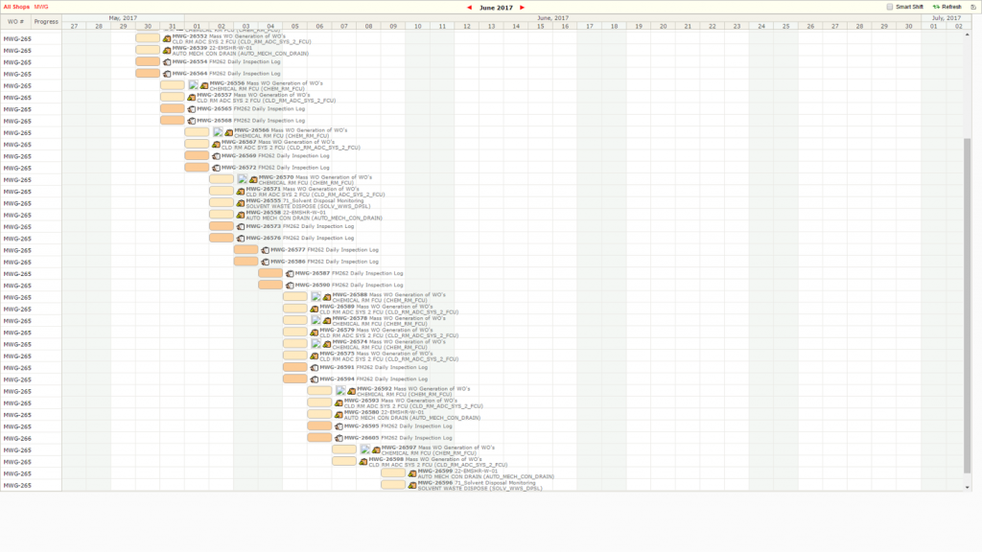This screenshot has height=552, width=982.
Task: Click the May 29 date header
Action: click(x=123, y=26)
